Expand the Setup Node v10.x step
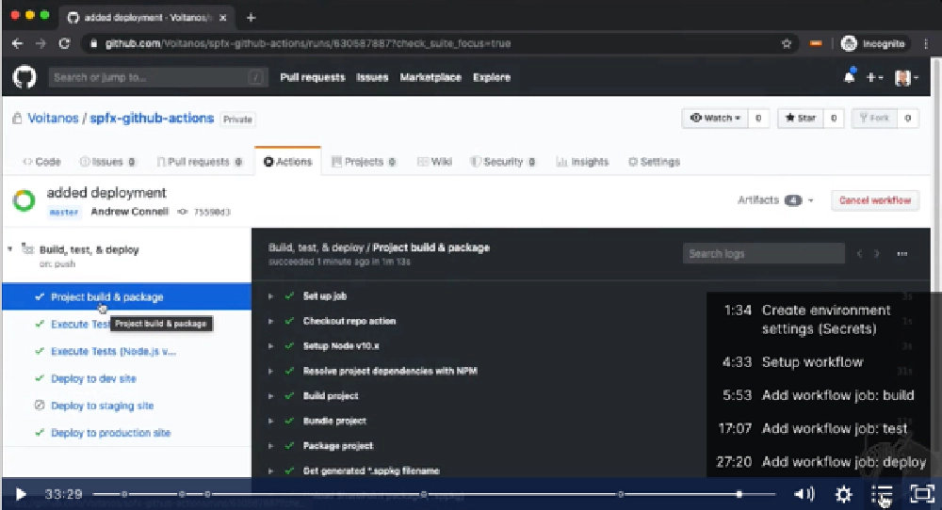The image size is (942, 510). pyautogui.click(x=271, y=346)
